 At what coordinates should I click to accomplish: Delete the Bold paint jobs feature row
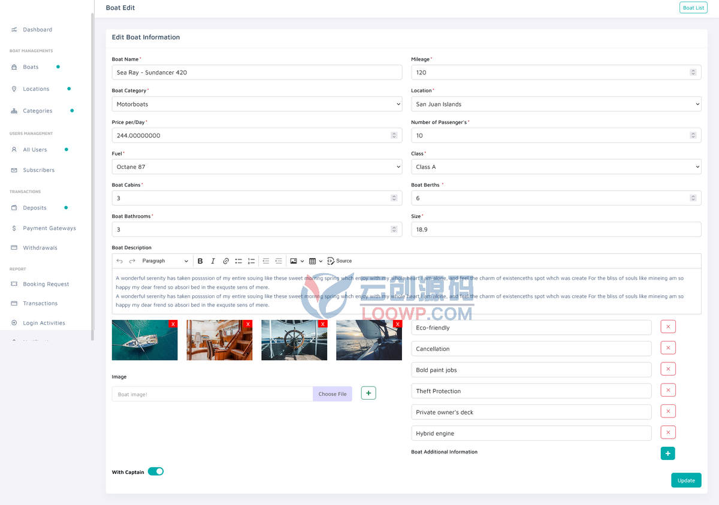[x=668, y=369]
